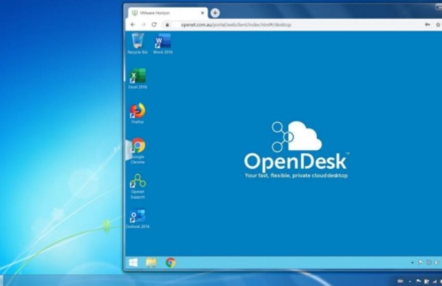Open File Explorer in the remote taskbar
Viewport: 442px width, 286px height.
(x=151, y=262)
